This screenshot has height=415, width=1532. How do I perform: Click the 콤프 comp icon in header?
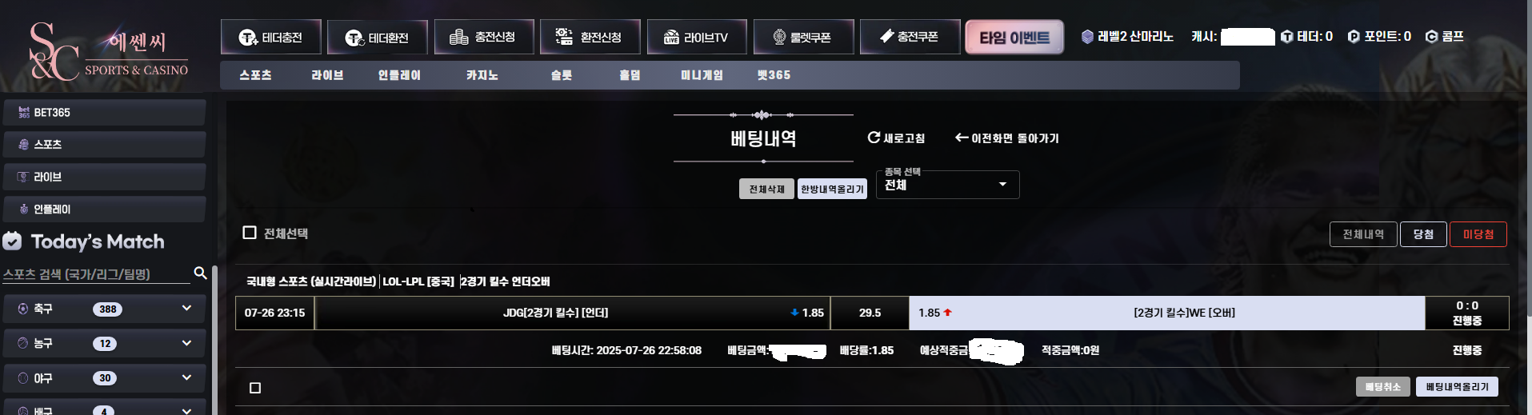pyautogui.click(x=1431, y=37)
